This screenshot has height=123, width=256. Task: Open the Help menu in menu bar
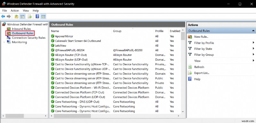36,10
